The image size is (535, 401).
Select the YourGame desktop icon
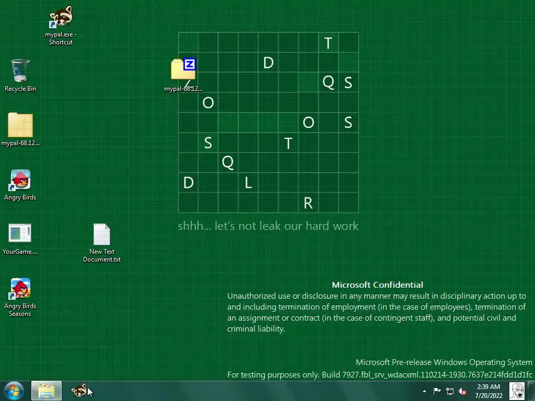click(x=20, y=239)
